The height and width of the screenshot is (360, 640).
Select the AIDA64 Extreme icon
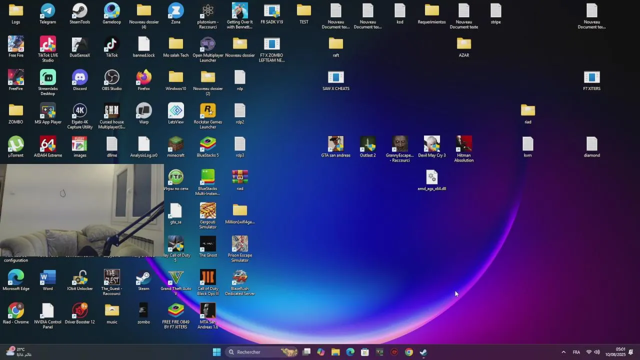coord(48,147)
